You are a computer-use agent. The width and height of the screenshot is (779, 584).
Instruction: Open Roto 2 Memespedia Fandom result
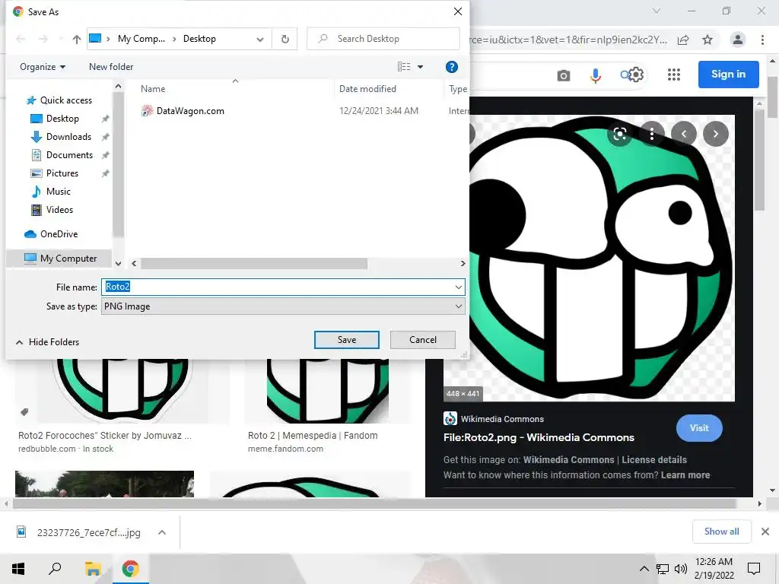(x=313, y=436)
